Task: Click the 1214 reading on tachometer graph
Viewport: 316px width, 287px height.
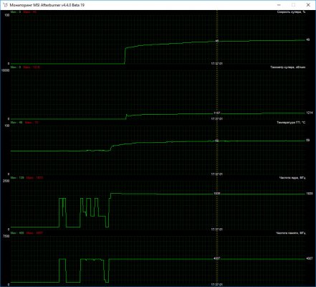Action: point(310,113)
